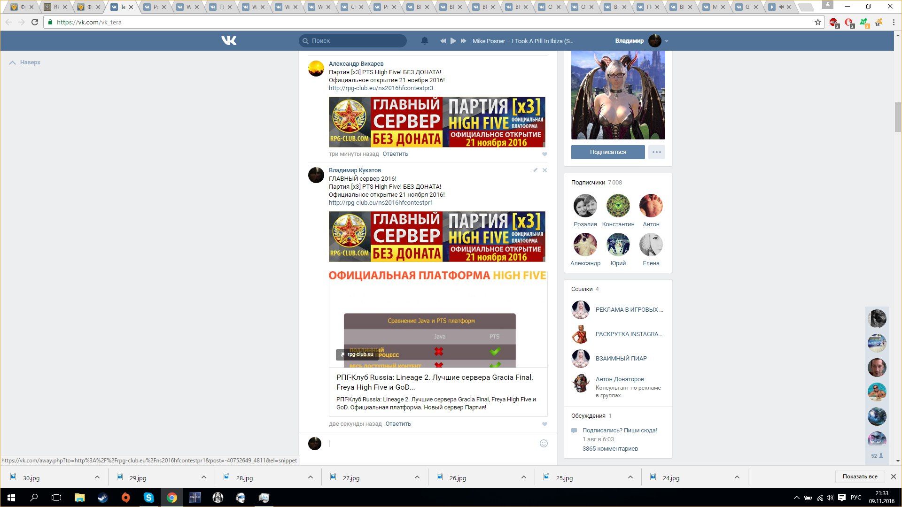Open the notifications bell
Viewport: 902px width, 507px height.
point(424,41)
